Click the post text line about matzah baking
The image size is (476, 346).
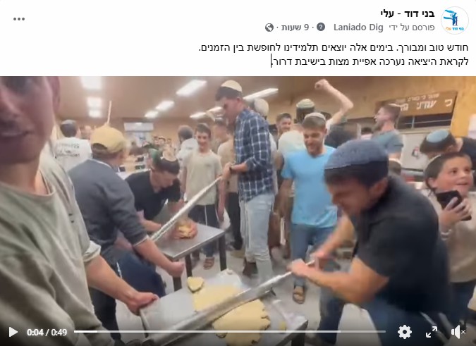point(370,61)
